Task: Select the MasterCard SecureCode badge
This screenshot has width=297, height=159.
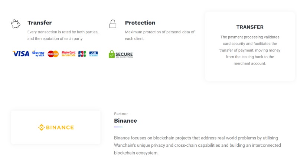Action: (x=68, y=54)
